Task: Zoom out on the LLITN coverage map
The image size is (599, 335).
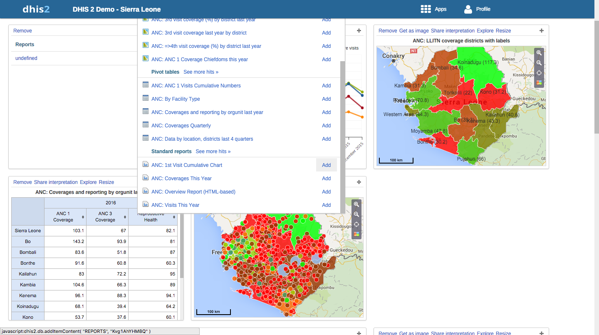Action: coord(539,63)
